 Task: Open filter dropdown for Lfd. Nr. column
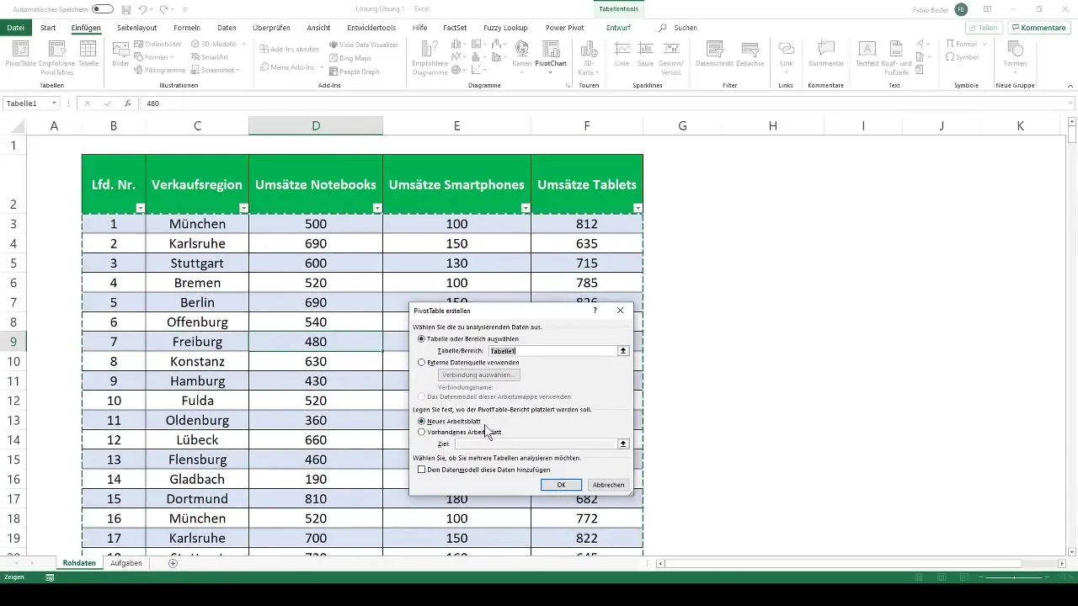click(140, 208)
